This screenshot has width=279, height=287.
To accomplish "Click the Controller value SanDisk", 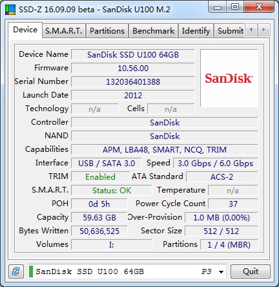I will [165, 123].
